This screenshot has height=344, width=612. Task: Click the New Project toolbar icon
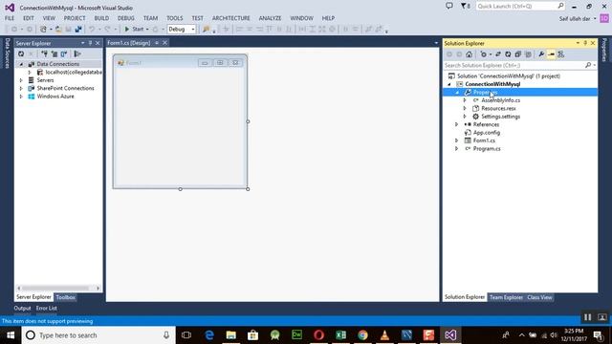(43, 30)
